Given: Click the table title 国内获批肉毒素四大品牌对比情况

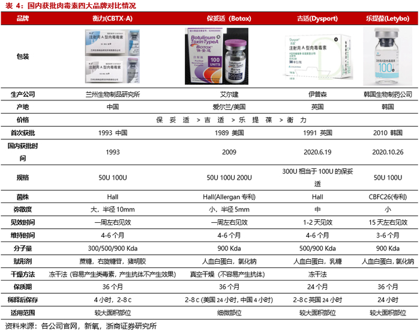Looking at the screenshot, I should point(82,5).
